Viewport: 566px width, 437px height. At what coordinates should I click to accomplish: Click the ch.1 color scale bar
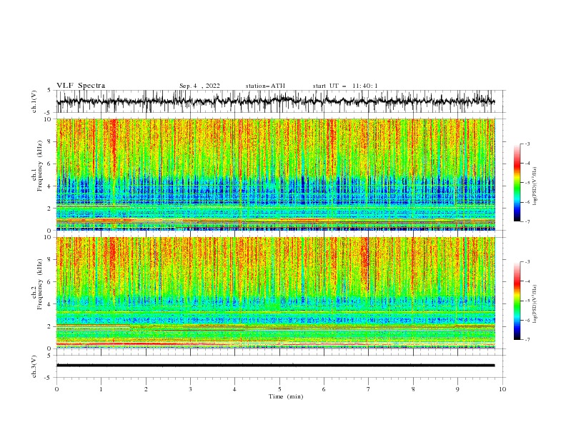[x=517, y=183]
